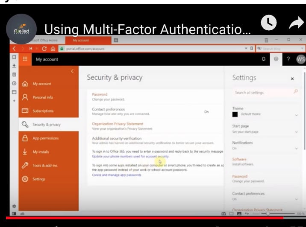Open search engine dropdown arrow

pyautogui.click(x=302, y=48)
